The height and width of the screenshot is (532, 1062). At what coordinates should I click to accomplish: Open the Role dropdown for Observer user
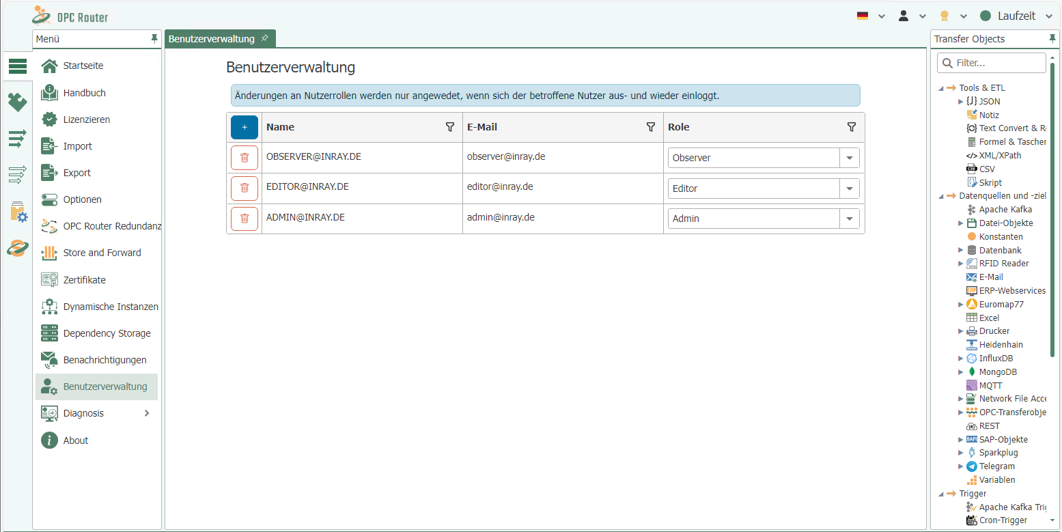pos(849,158)
